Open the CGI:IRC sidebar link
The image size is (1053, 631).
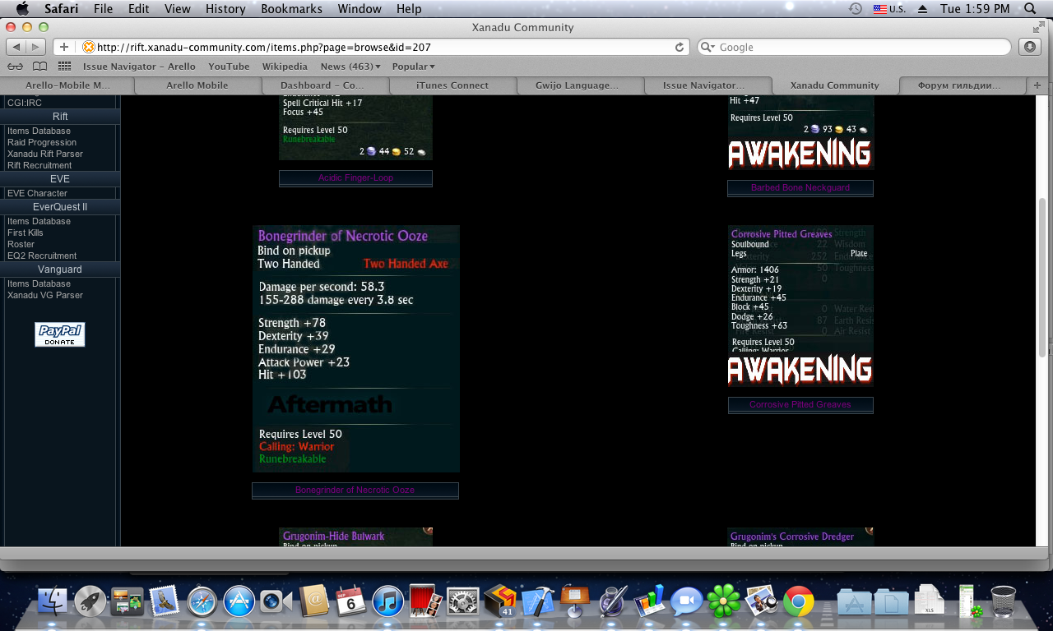pyautogui.click(x=25, y=103)
